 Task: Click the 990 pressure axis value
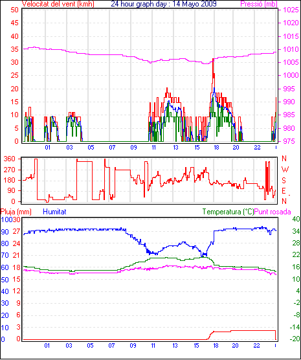(289, 102)
